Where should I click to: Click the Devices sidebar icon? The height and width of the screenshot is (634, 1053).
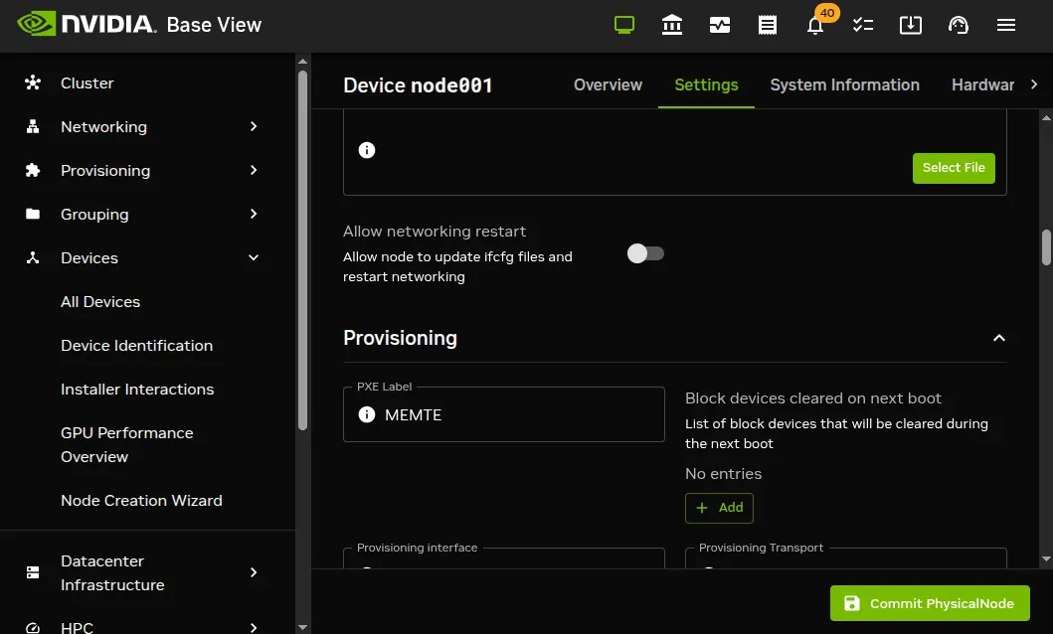coord(32,257)
